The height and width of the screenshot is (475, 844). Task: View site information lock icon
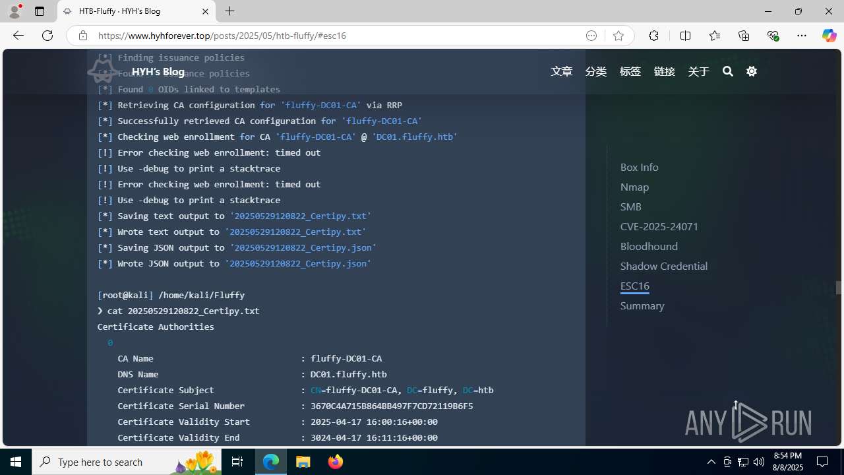pos(82,36)
